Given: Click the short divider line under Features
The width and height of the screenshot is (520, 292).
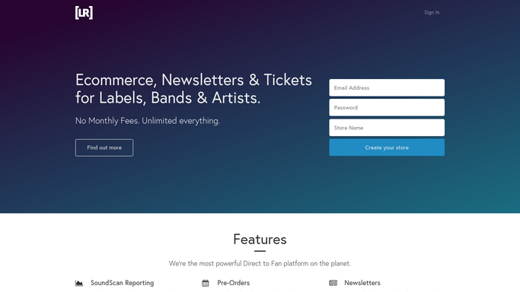Looking at the screenshot, I should coord(260,251).
